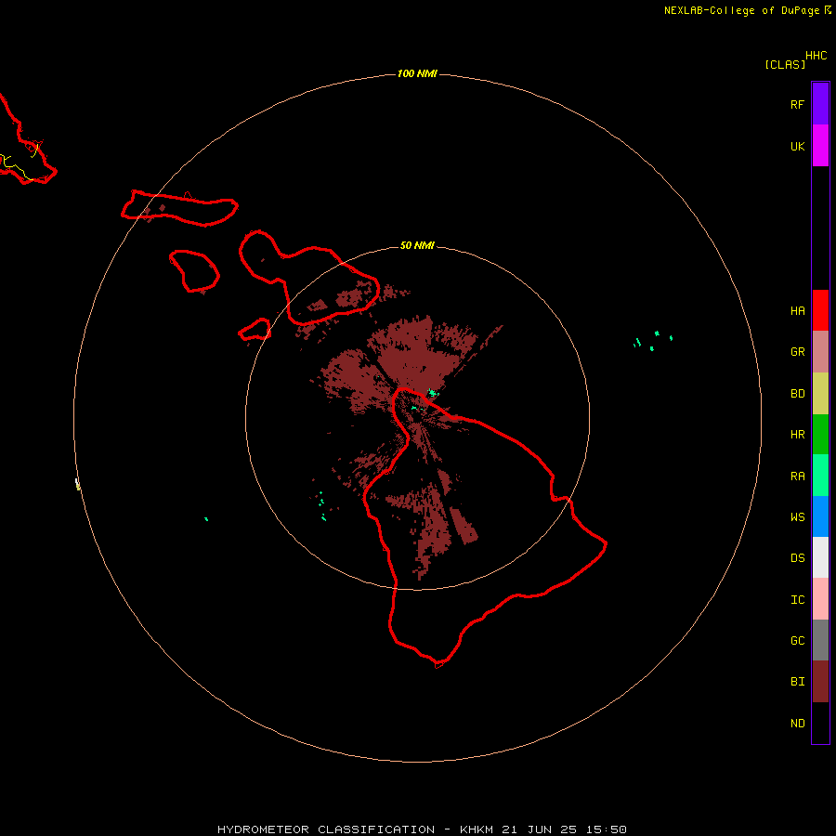Screen dimensions: 836x836
Task: Click the gray GC legend swatch
Action: [x=820, y=640]
